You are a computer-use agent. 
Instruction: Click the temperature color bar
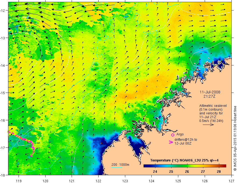185,166
